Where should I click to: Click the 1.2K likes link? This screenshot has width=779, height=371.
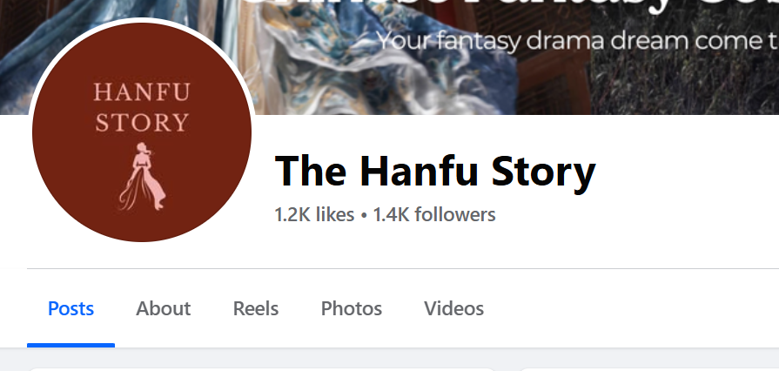pos(314,215)
